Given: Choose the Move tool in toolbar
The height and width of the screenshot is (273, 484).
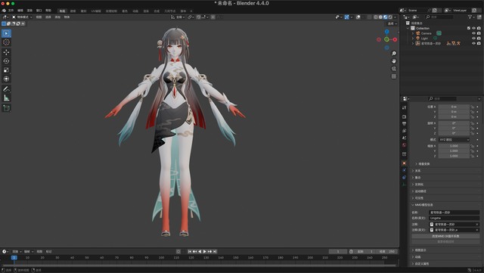Looking at the screenshot, I should [6, 52].
